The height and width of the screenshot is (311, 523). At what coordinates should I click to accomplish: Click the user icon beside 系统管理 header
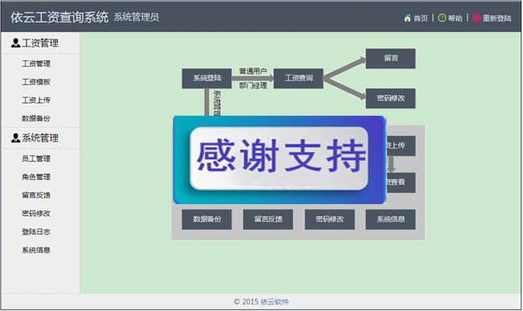point(15,138)
